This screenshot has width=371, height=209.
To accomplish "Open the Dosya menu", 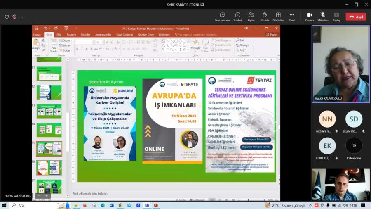I will click(x=37, y=35).
